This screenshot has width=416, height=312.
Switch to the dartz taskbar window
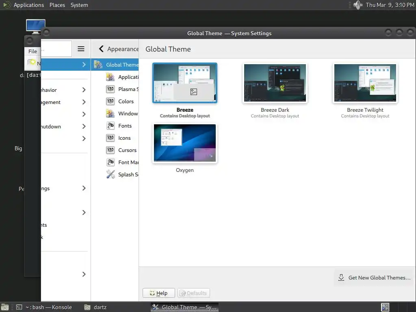tap(95, 307)
